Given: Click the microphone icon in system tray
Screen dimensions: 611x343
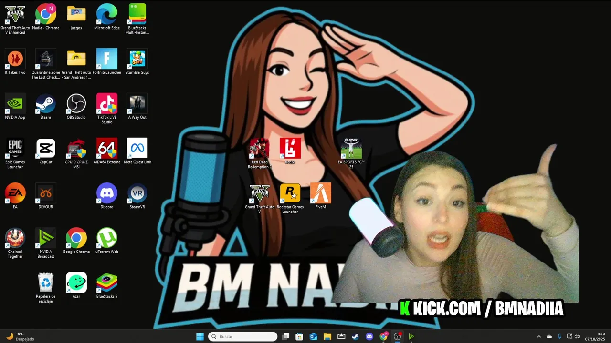Looking at the screenshot, I should pos(559,336).
